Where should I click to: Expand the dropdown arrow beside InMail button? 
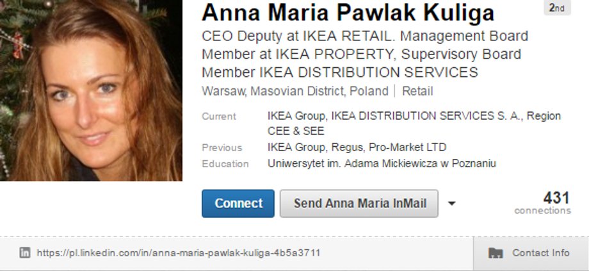click(452, 204)
